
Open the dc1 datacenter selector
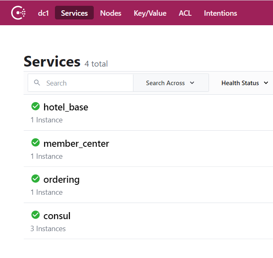click(43, 13)
